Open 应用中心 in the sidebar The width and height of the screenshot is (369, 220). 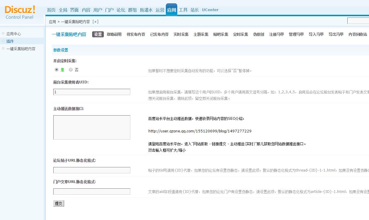coord(14,34)
